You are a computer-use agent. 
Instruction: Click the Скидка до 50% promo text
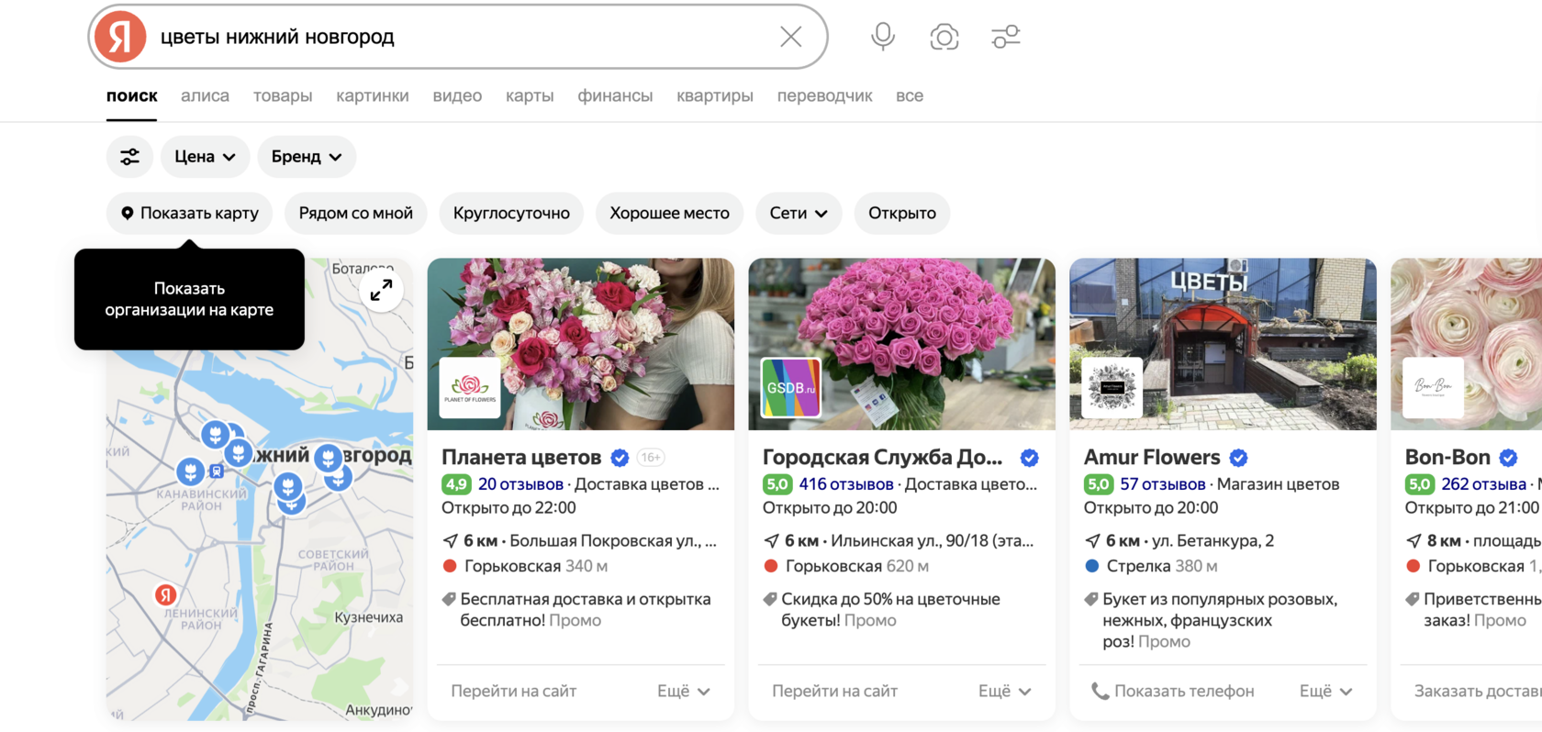tap(890, 610)
